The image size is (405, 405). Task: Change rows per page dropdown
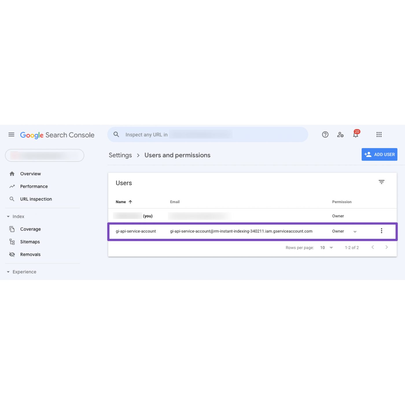point(327,248)
